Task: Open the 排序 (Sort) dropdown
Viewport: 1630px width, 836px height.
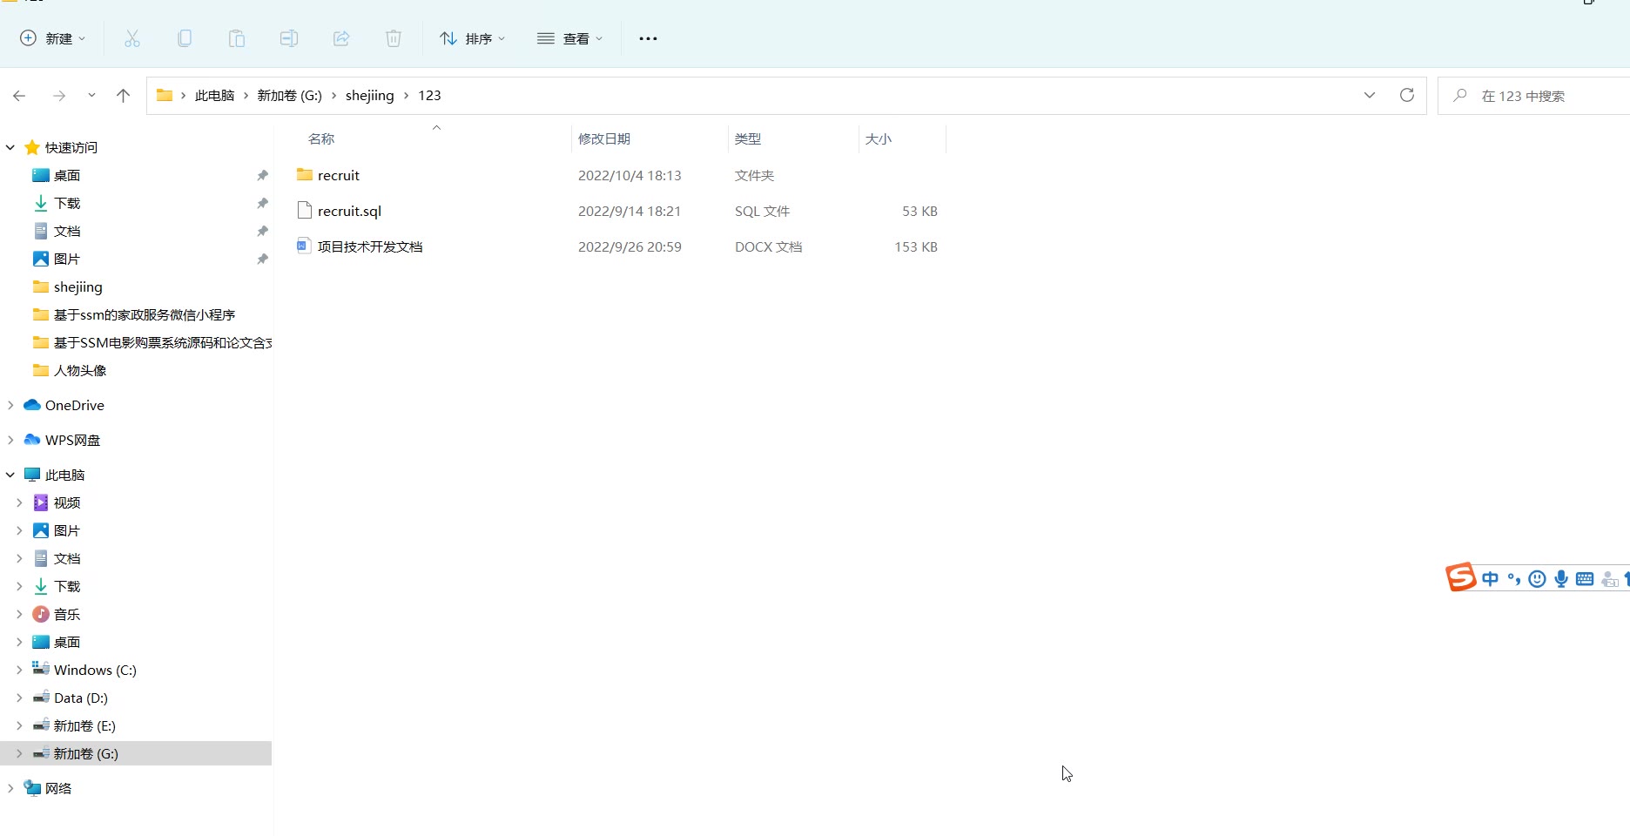Action: pyautogui.click(x=473, y=38)
